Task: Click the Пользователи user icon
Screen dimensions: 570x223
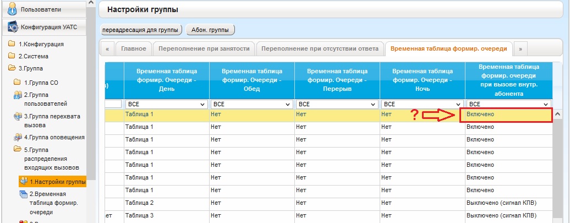Action: pyautogui.click(x=12, y=9)
